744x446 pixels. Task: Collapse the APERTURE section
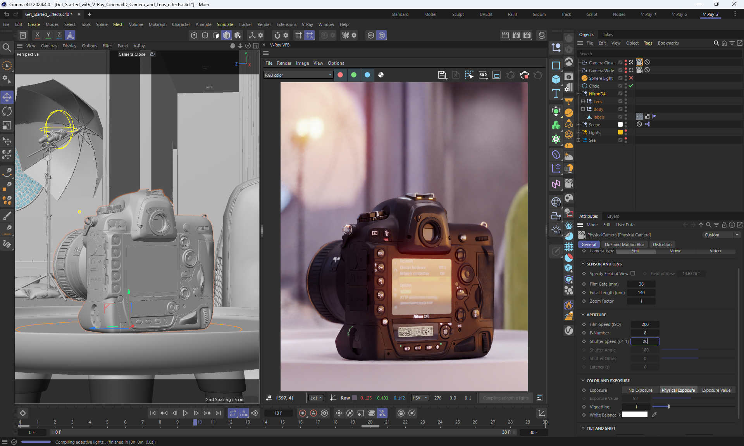583,315
